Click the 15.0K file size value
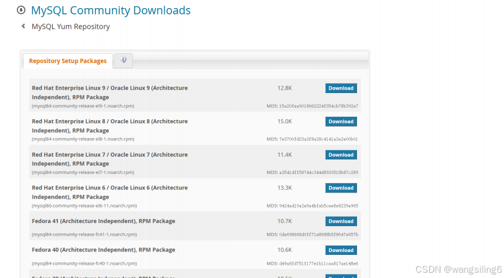This screenshot has height=278, width=504. (x=285, y=121)
